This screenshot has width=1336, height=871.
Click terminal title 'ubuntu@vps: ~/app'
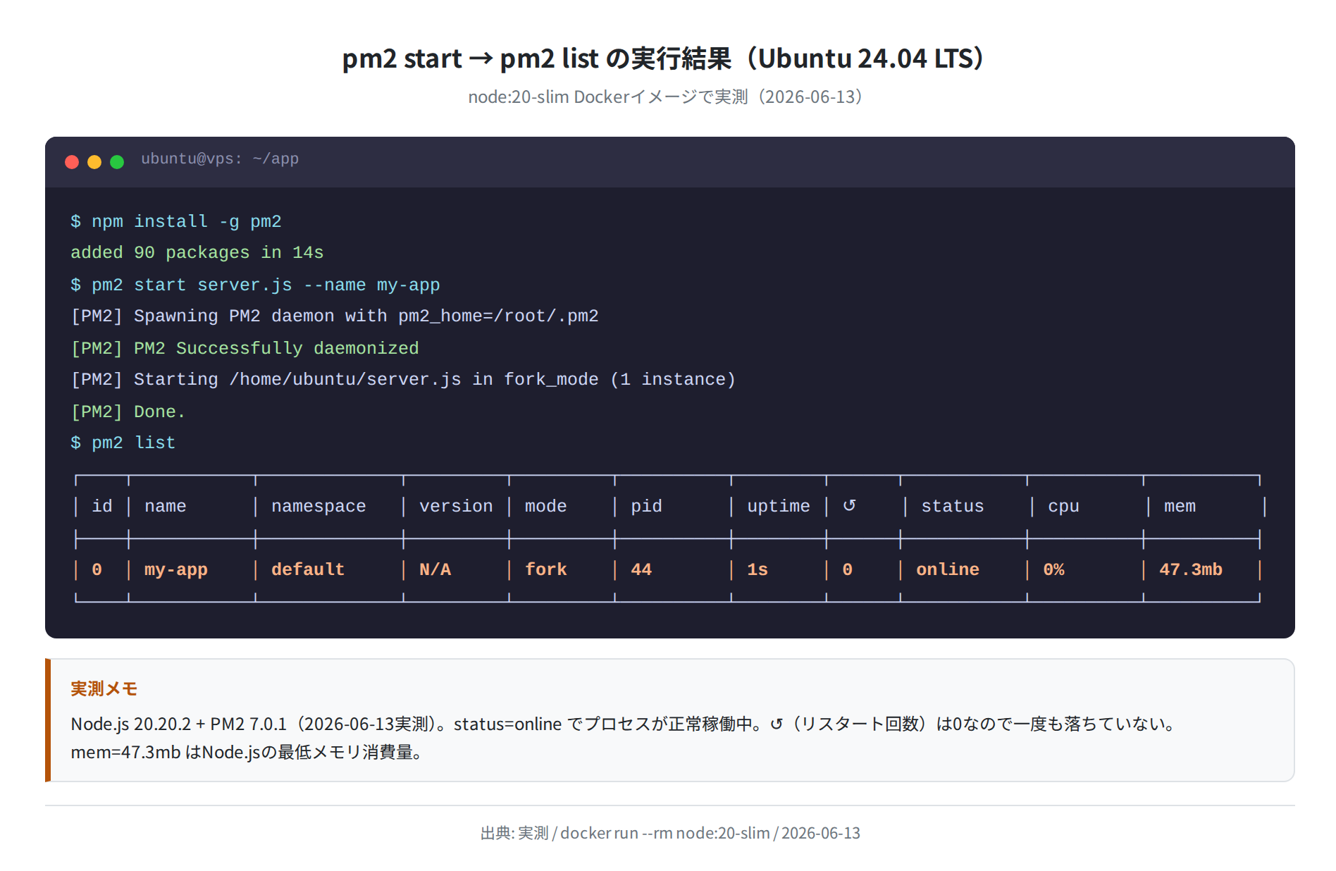[220, 159]
